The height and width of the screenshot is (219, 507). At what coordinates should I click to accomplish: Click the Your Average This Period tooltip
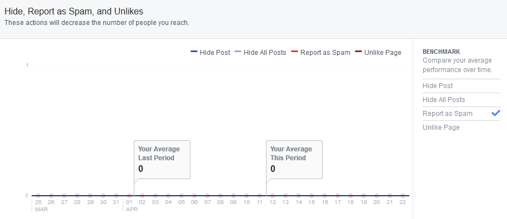(294, 160)
